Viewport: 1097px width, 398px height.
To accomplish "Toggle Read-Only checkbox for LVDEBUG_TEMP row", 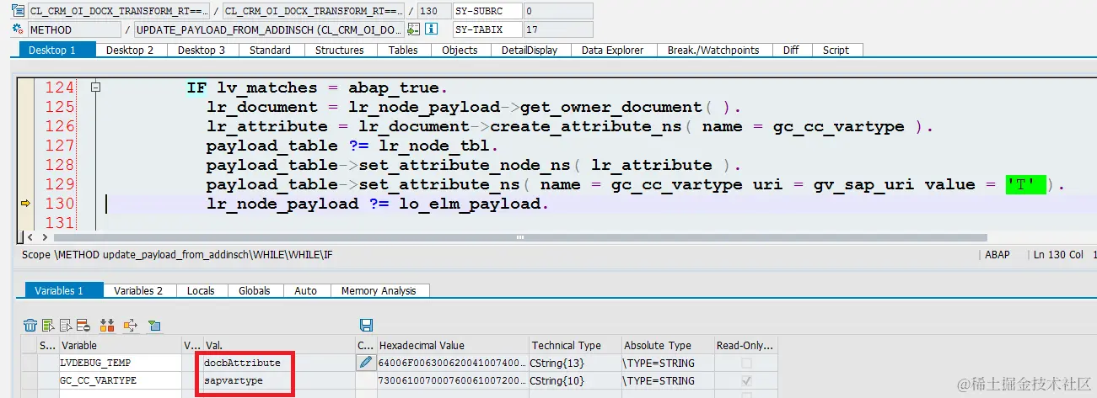I will pos(745,363).
